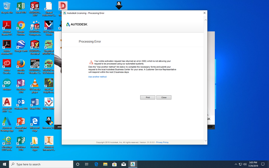Show hidden system tray icons
The width and height of the screenshot is (269, 168).
point(236,164)
